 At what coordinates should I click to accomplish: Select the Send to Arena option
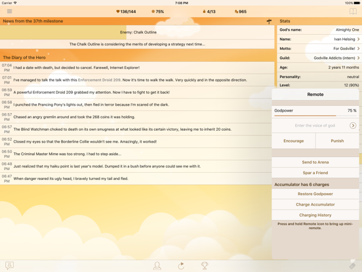(x=315, y=162)
